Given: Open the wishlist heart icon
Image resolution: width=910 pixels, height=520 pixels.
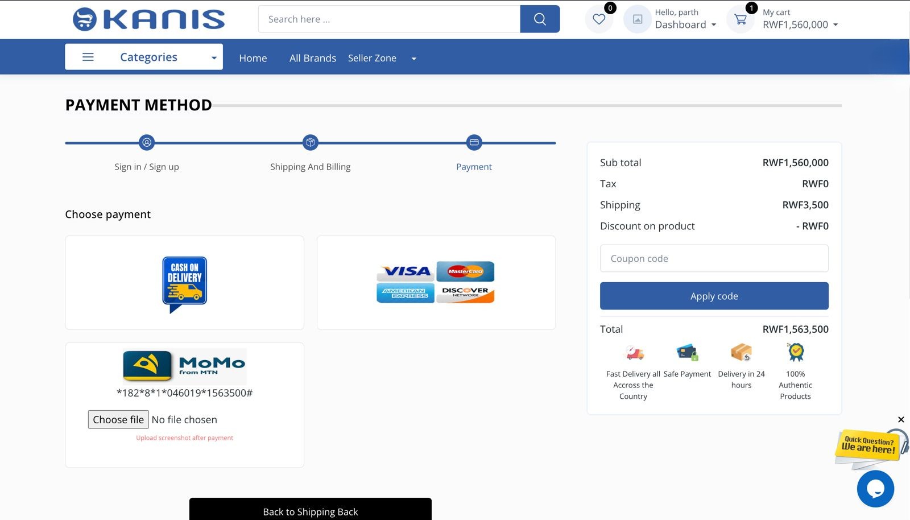Looking at the screenshot, I should [599, 19].
